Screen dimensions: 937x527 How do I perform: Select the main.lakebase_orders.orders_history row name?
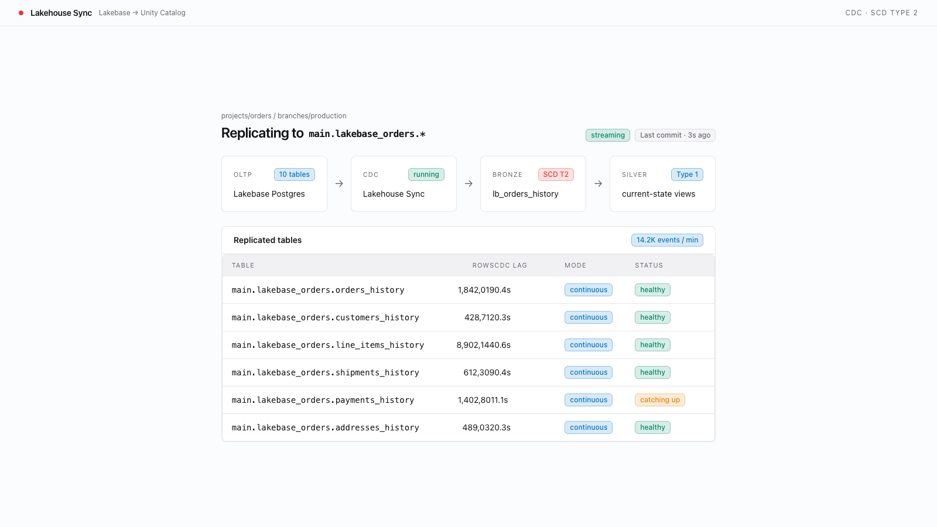click(x=318, y=290)
